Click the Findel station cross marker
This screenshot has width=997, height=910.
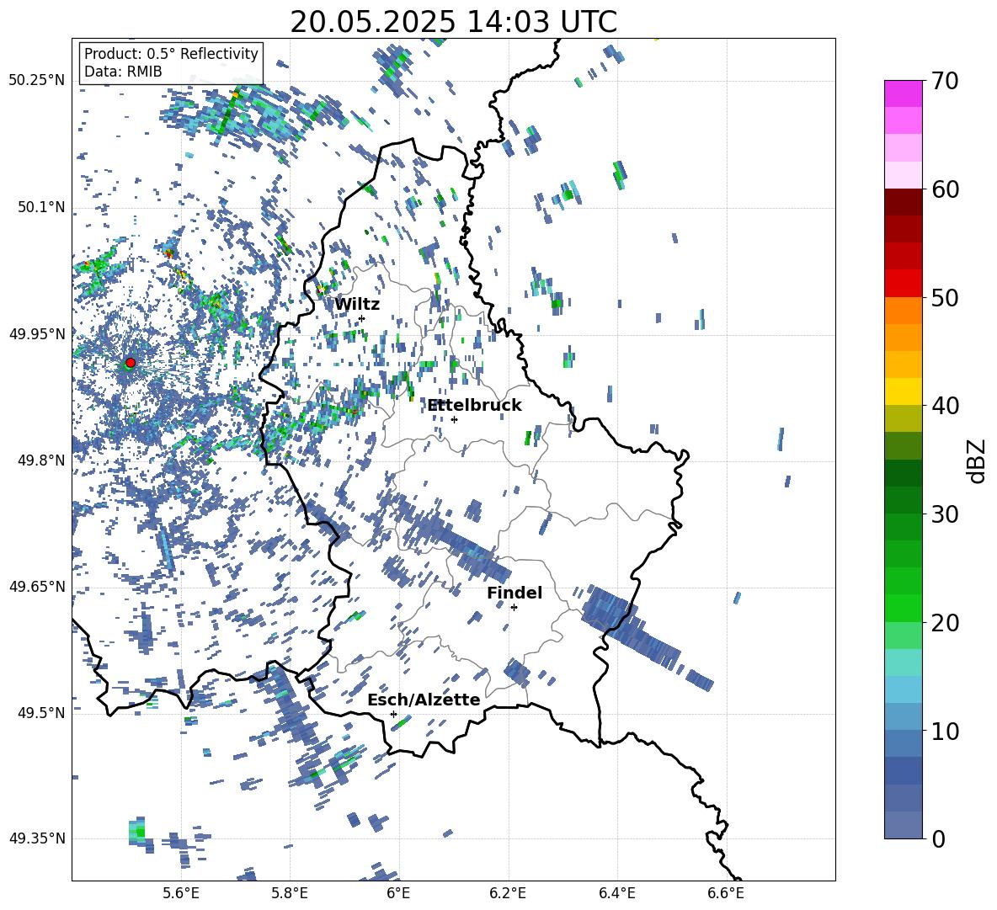(514, 608)
